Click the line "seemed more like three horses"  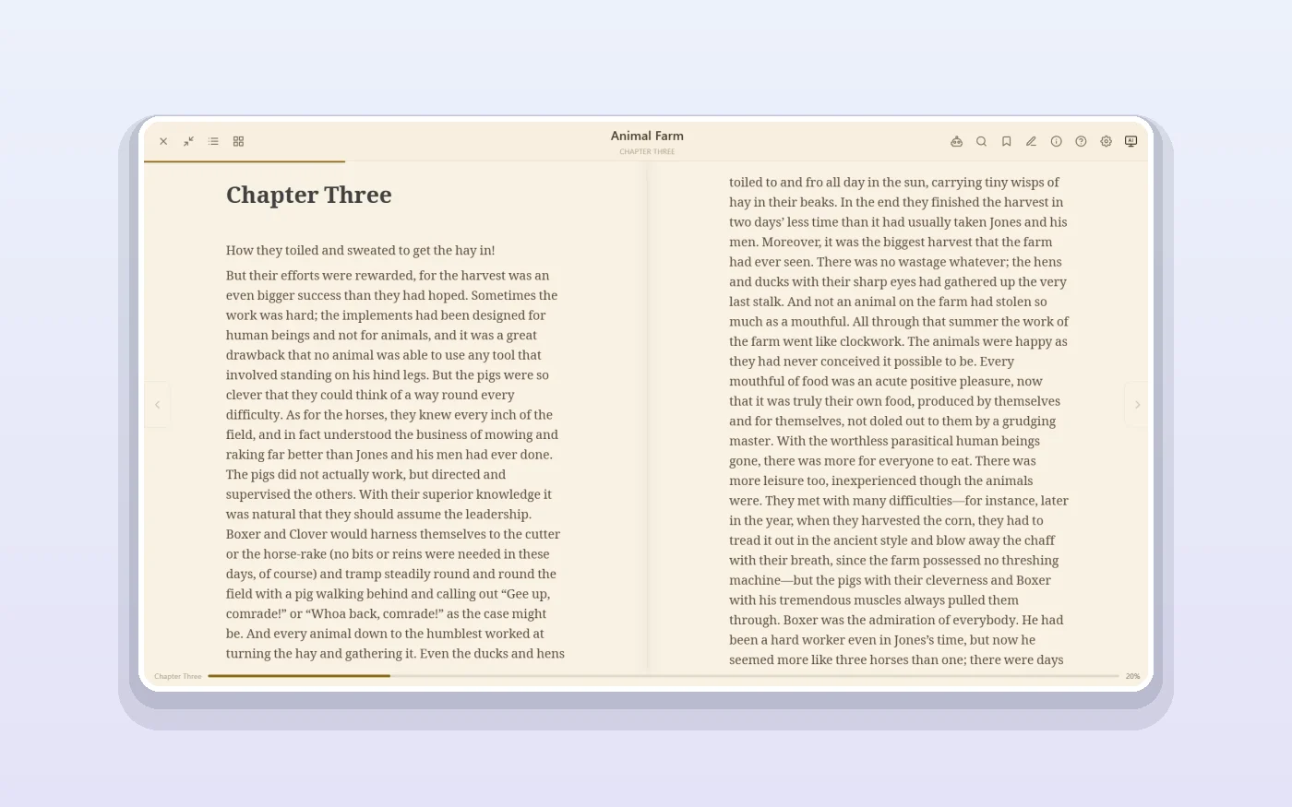[x=896, y=659]
